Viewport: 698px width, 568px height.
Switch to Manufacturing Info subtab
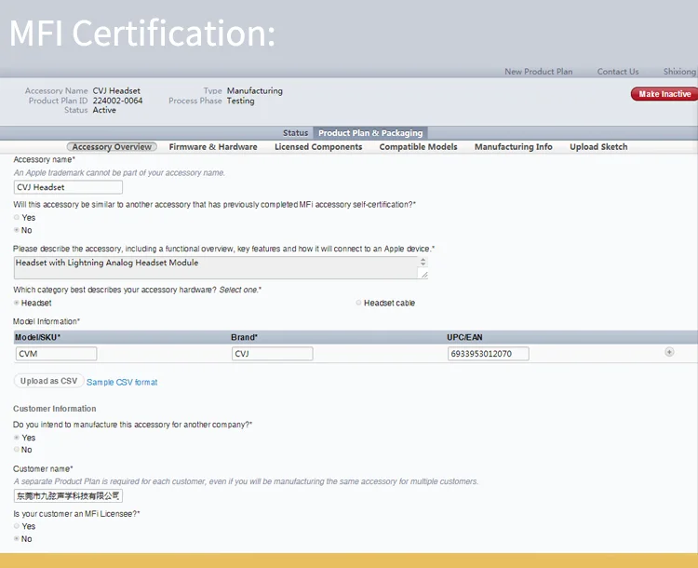pyautogui.click(x=513, y=146)
